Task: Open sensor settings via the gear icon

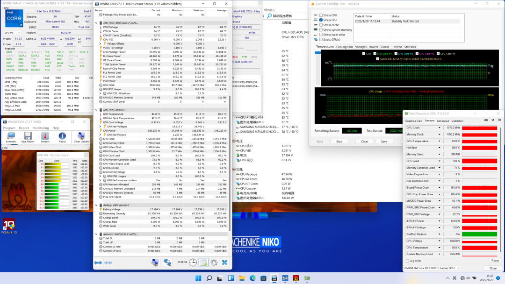Action: (214, 263)
